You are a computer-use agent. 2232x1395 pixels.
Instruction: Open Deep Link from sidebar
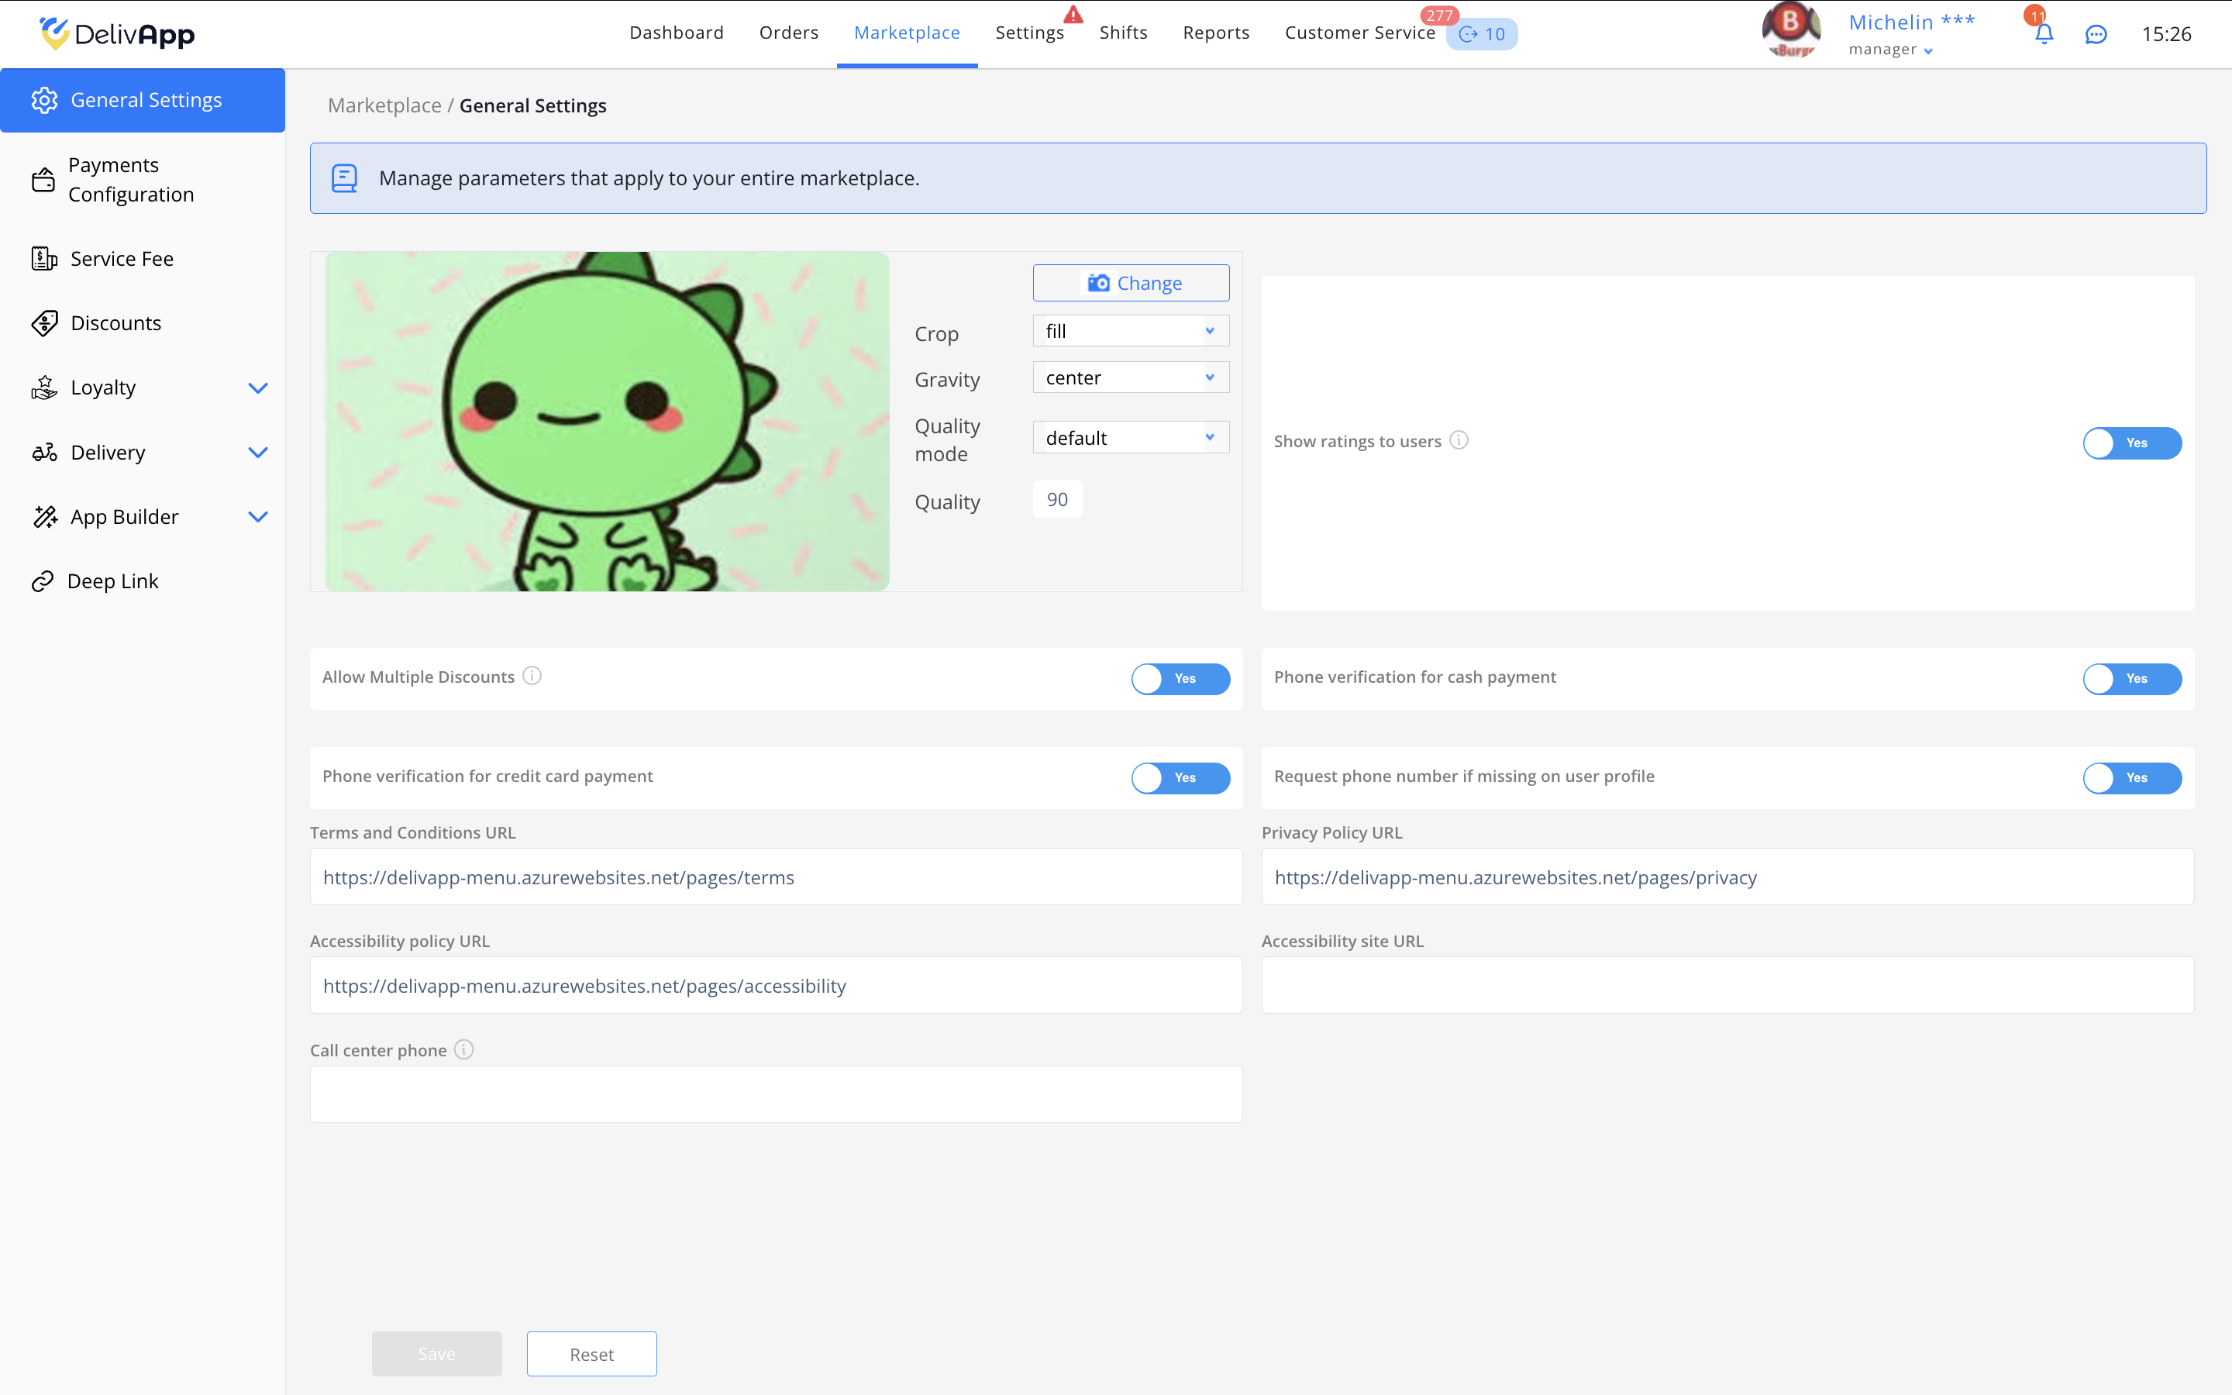[x=112, y=581]
